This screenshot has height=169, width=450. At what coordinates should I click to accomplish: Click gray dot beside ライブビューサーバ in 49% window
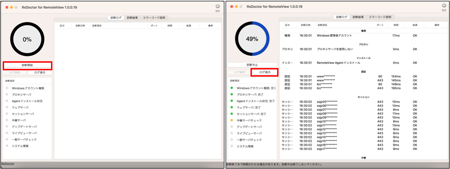click(232, 133)
